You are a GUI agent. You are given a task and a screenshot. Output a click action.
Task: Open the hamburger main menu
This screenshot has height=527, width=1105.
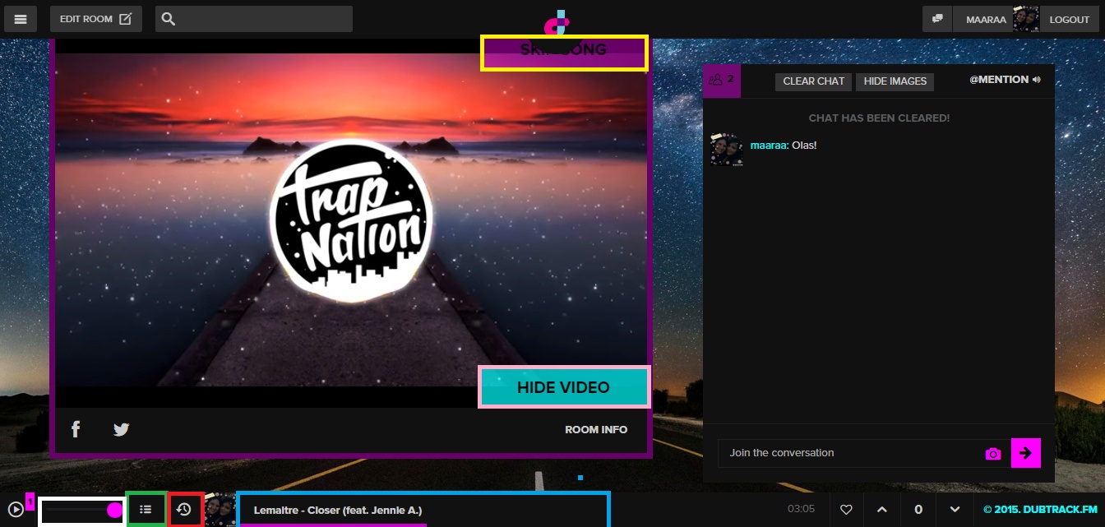click(20, 19)
